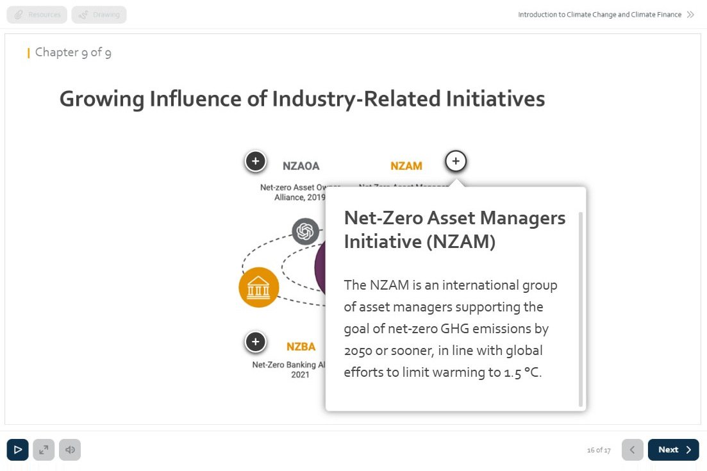Click the NZAM description paragraph
The image size is (707, 471).
451,329
